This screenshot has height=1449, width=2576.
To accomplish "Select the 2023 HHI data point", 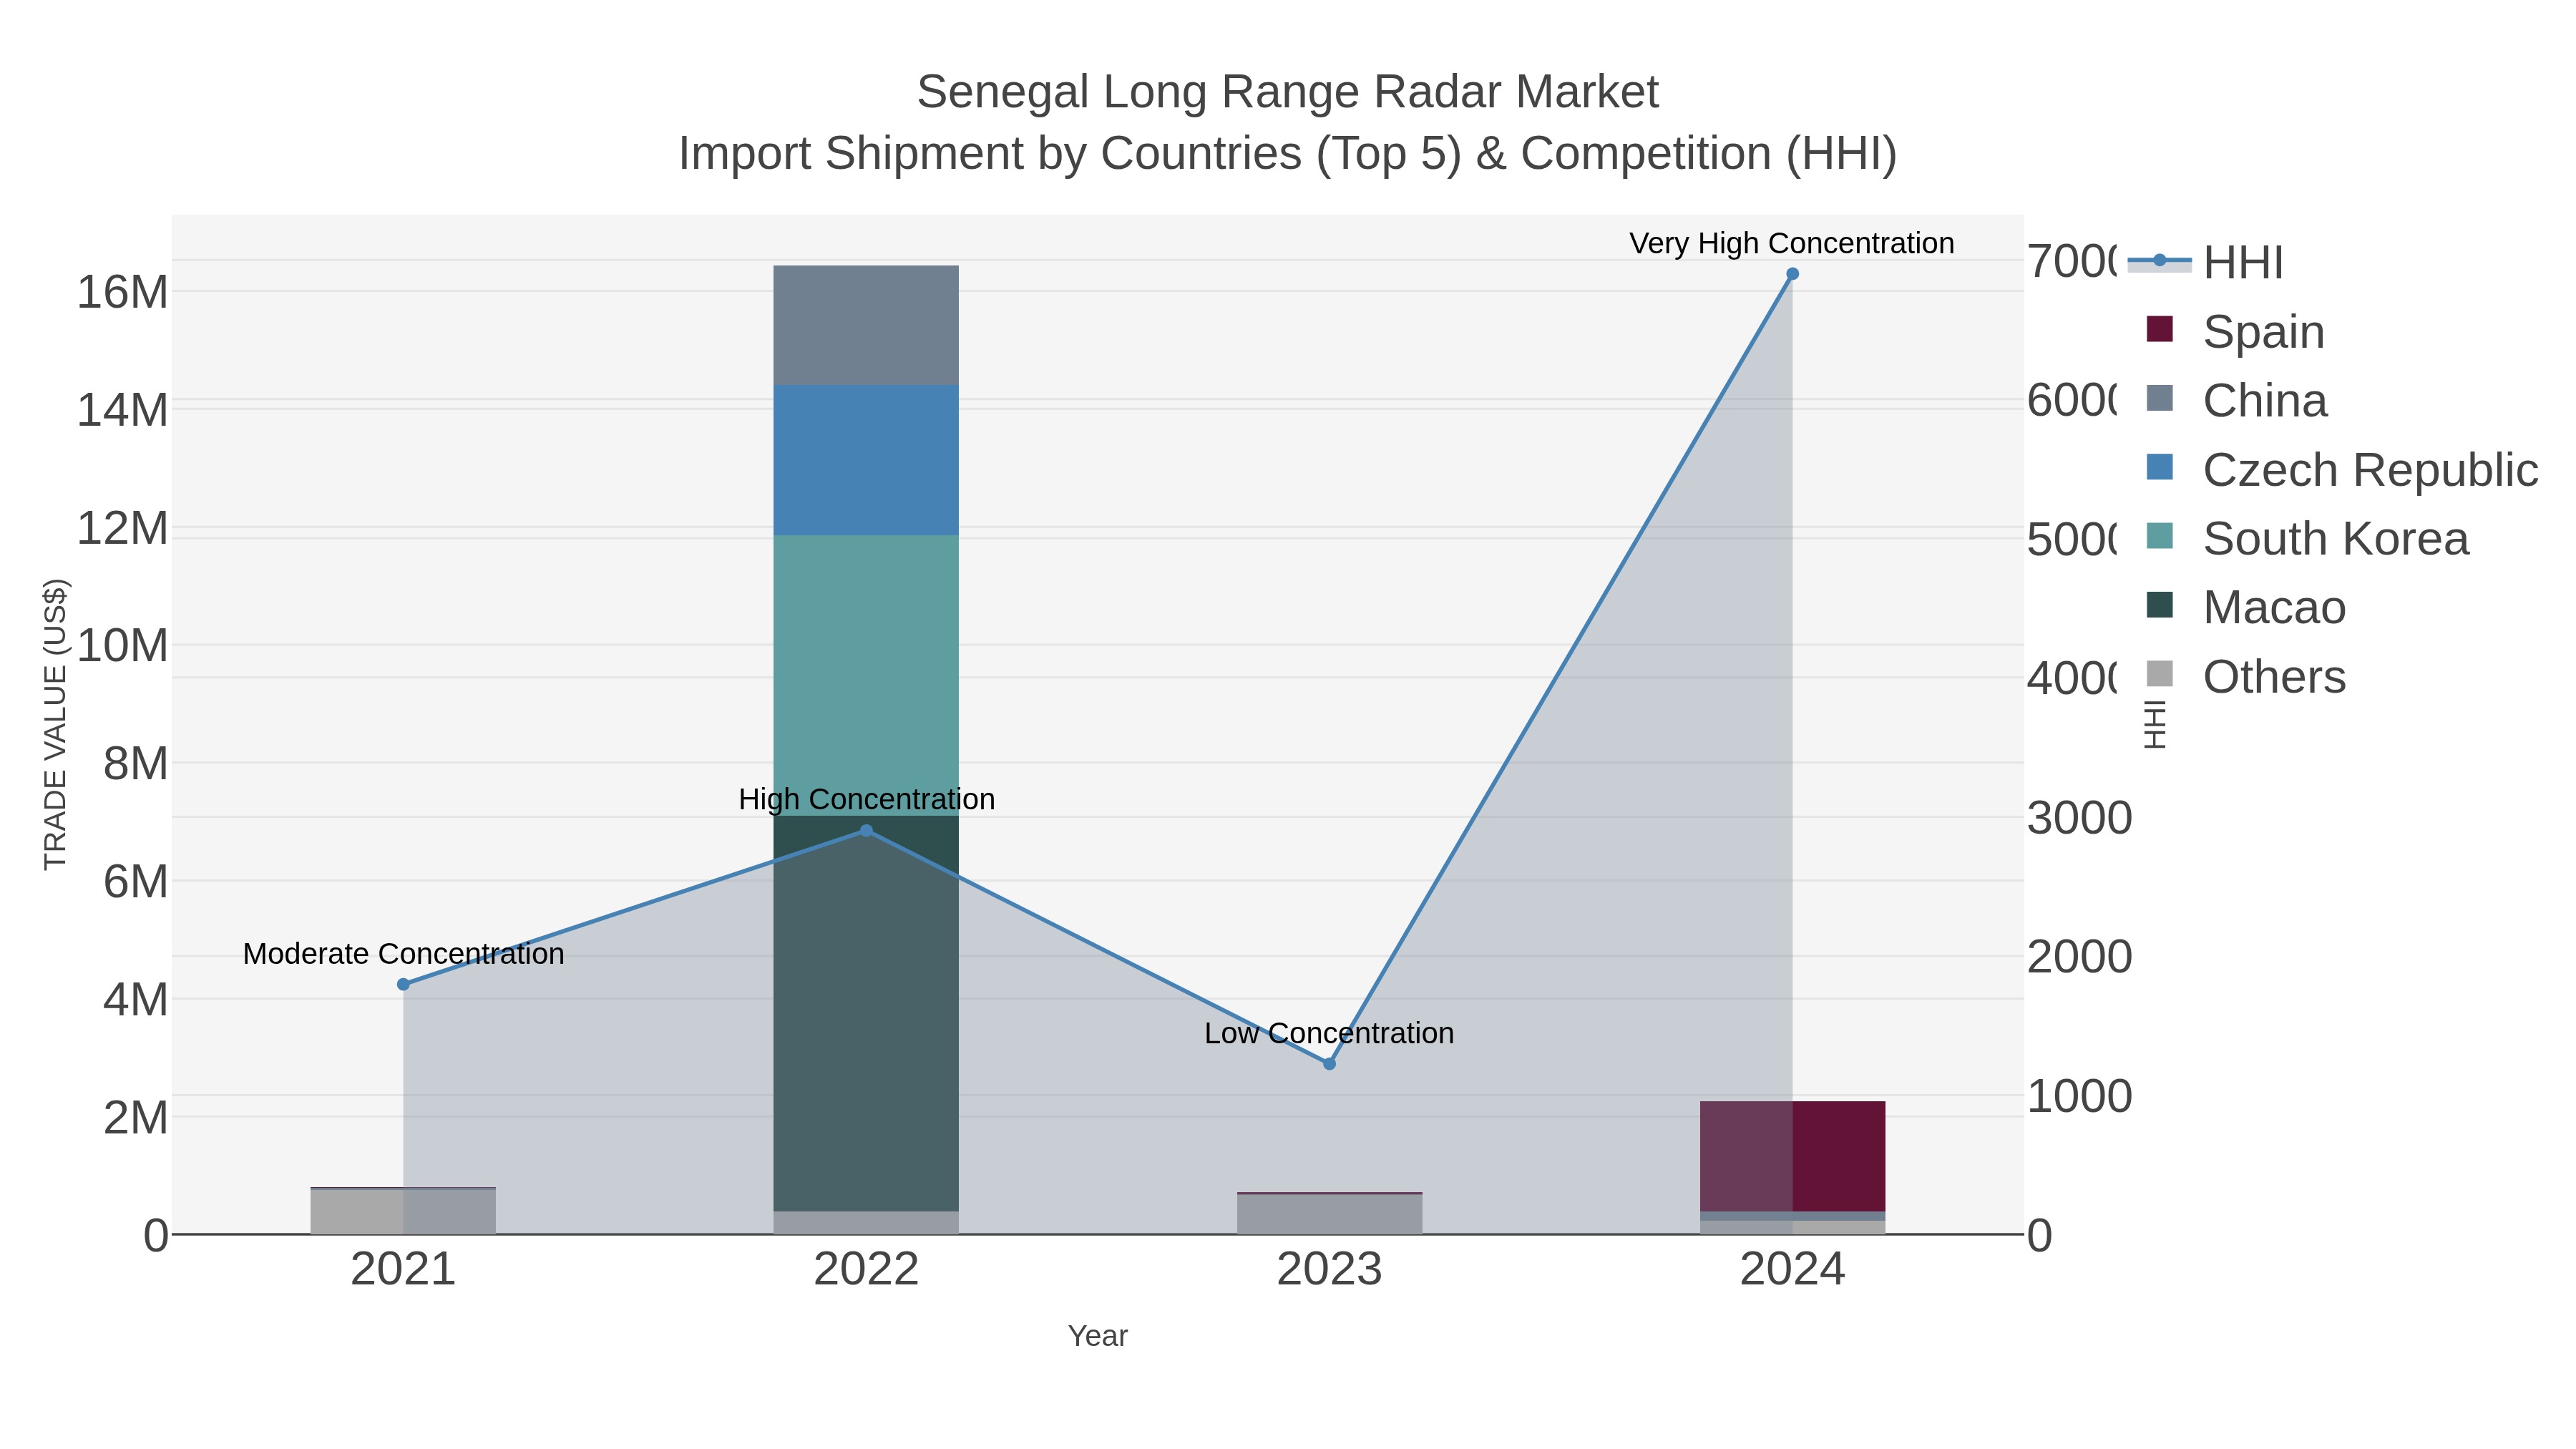I will pyautogui.click(x=1329, y=1064).
